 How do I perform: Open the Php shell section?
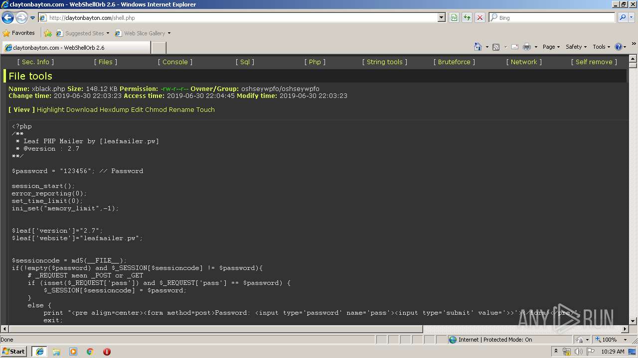tap(315, 62)
